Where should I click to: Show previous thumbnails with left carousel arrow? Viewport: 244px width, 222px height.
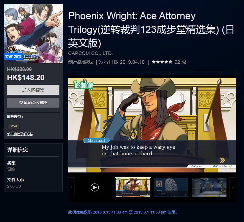71,187
